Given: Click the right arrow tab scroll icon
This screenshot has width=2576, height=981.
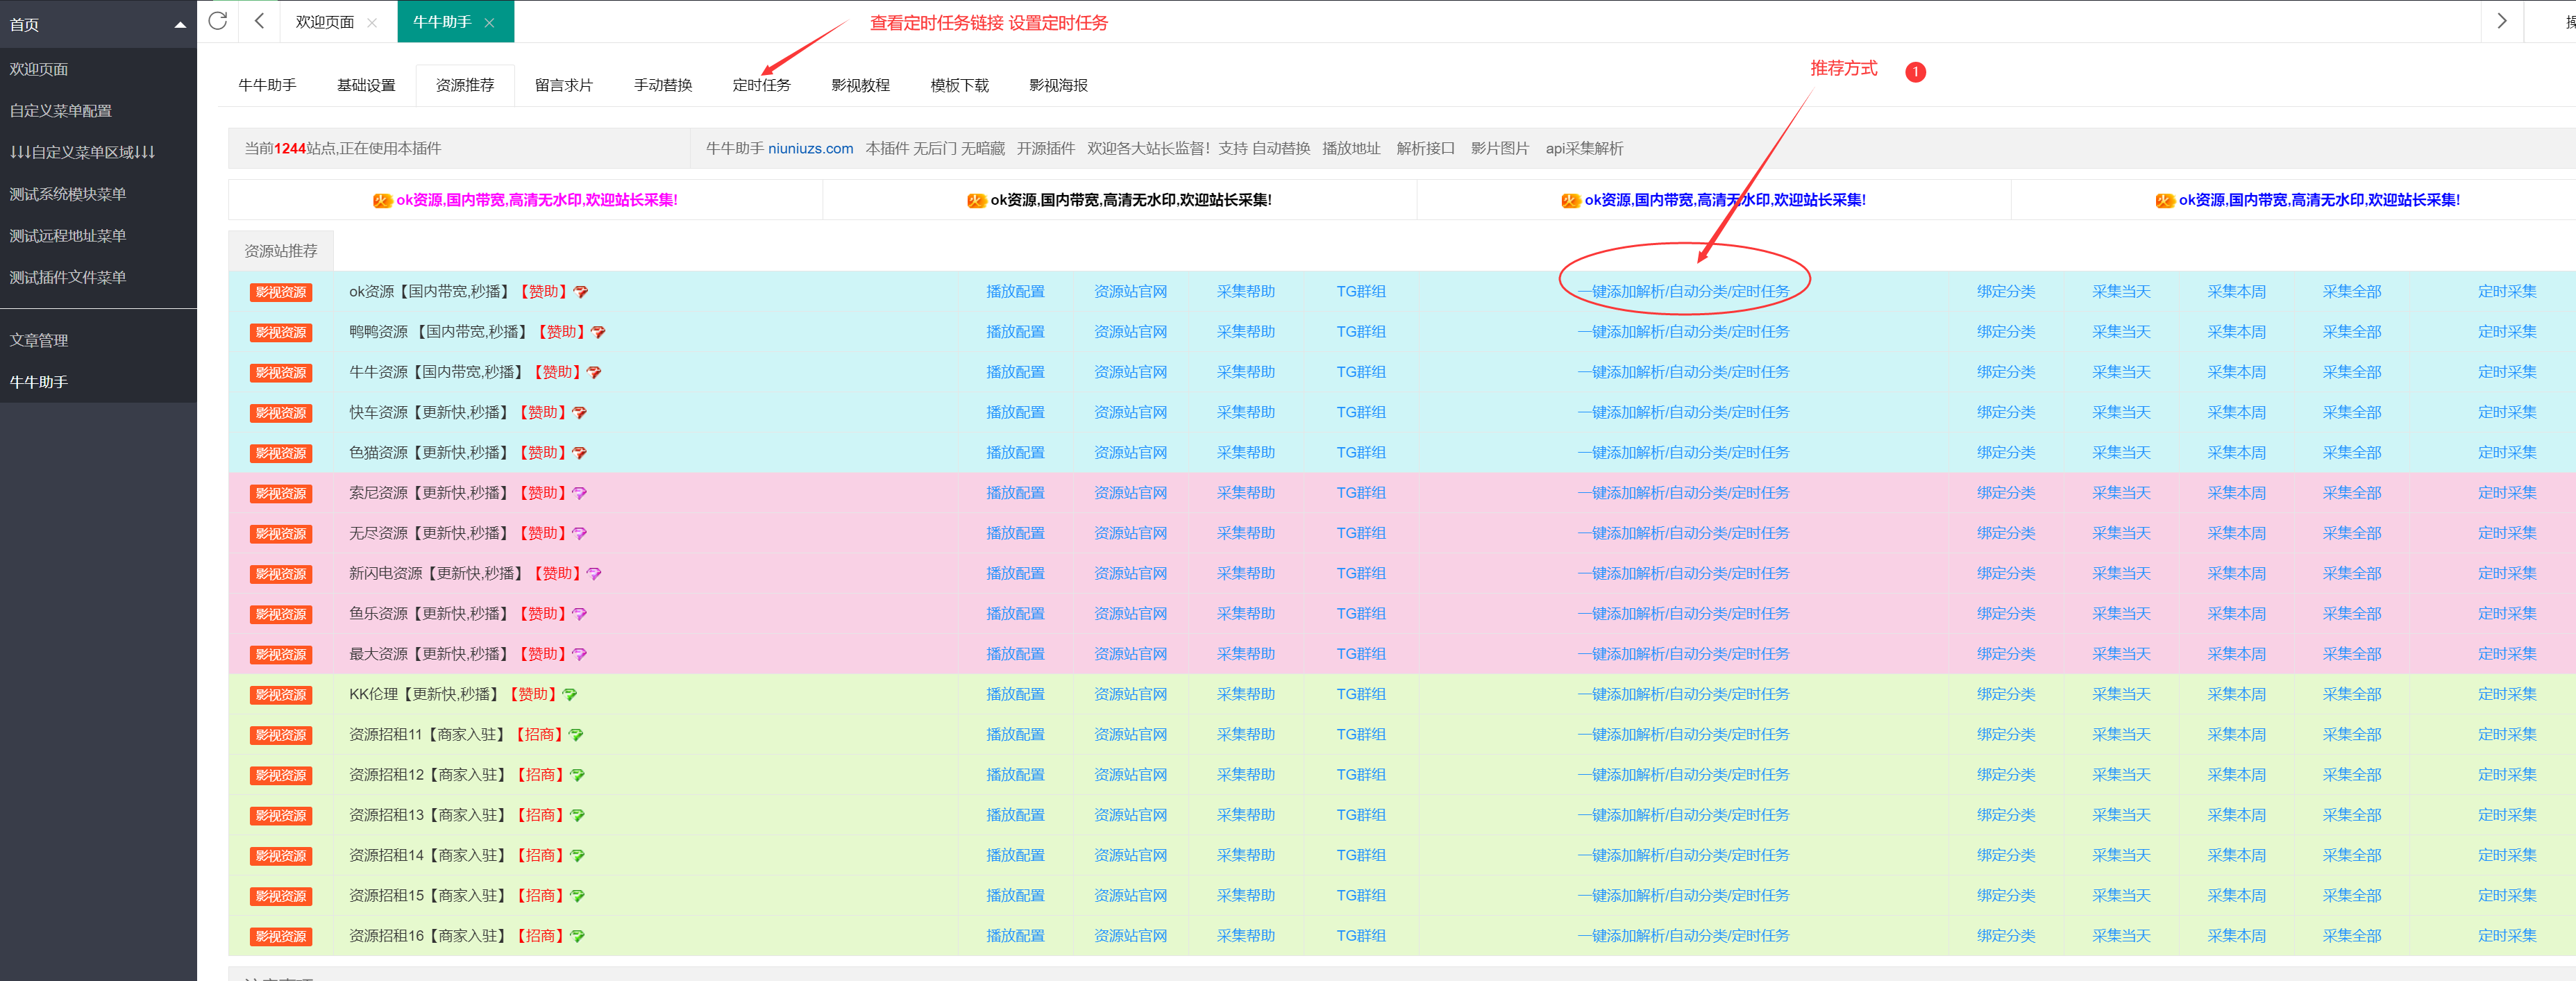Looking at the screenshot, I should (2501, 21).
